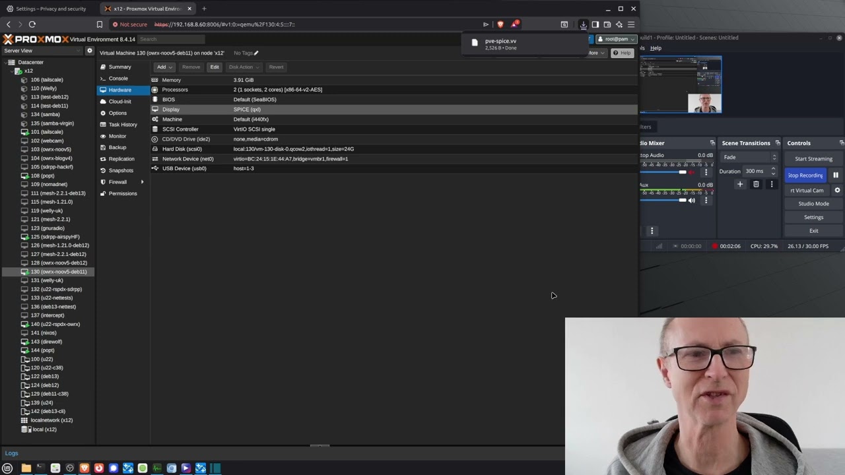Switch to Brave in the taskbar
The image size is (845, 475).
(84, 468)
